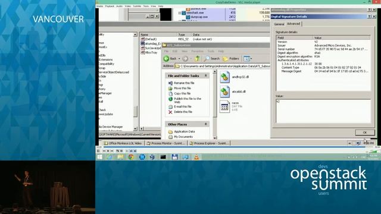Viewport: 381px width, 214px height.
Task: Click the Back arrow in Explorer toolbar
Action: 167,58
